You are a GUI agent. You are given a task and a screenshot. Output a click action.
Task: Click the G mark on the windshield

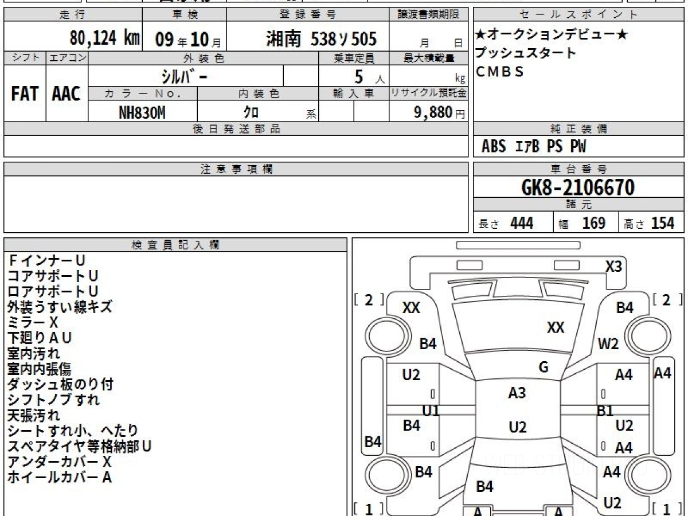point(544,368)
